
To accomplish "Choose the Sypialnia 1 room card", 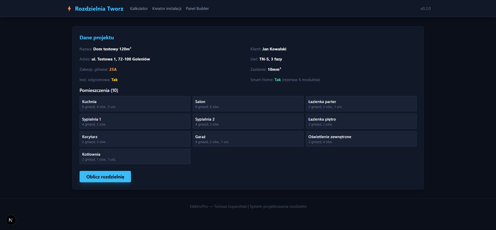I will 135,121.
